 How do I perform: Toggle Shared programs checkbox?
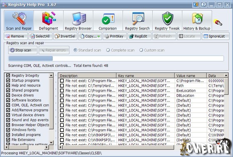click(x=8, y=90)
